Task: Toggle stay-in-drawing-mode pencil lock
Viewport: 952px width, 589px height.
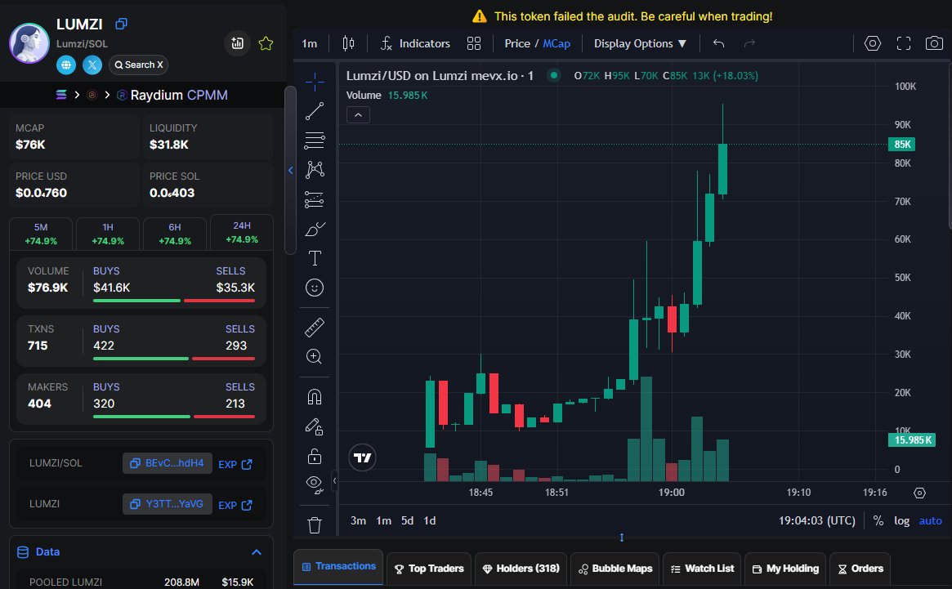Action: pos(315,426)
